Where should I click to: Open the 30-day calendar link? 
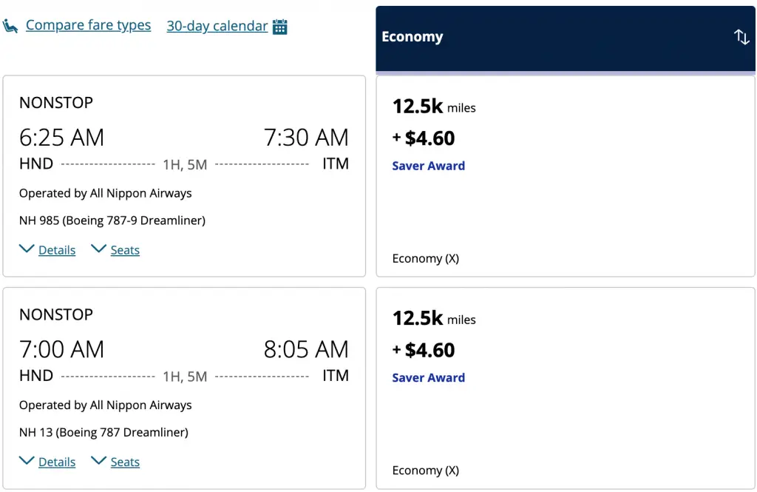point(217,26)
